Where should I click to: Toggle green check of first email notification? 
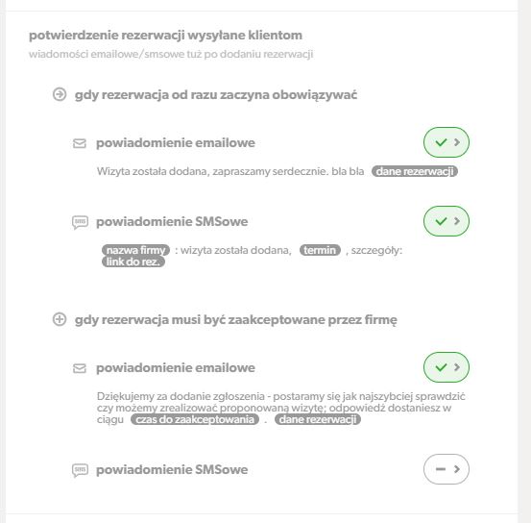point(441,142)
